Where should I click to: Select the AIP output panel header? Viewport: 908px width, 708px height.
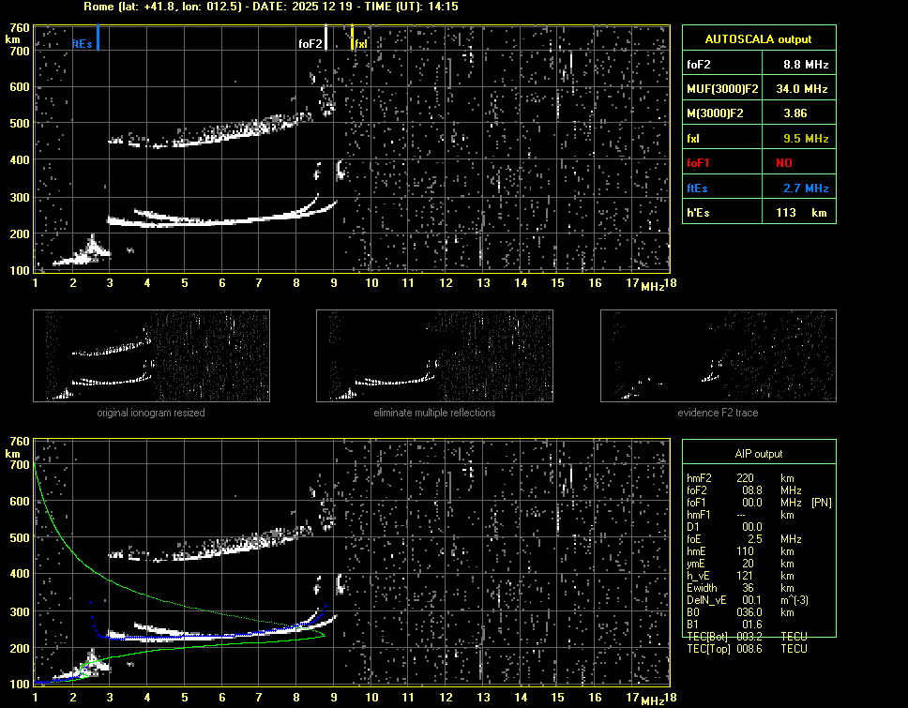pyautogui.click(x=757, y=453)
